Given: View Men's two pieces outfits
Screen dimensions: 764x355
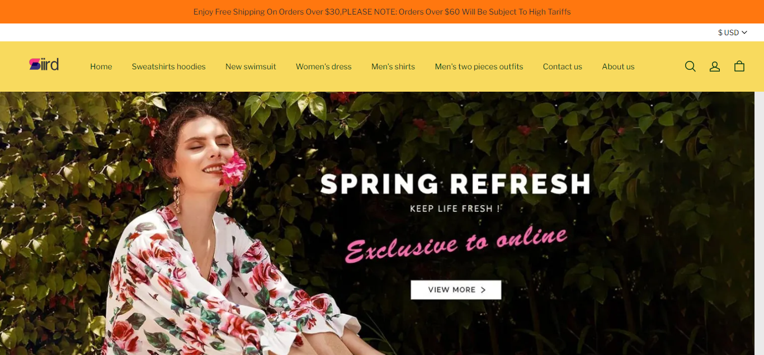Looking at the screenshot, I should click(x=479, y=67).
